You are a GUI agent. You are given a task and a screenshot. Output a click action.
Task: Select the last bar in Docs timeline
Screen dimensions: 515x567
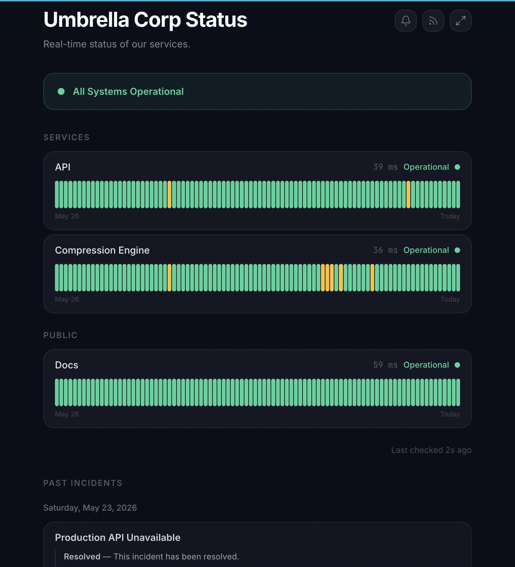point(458,392)
